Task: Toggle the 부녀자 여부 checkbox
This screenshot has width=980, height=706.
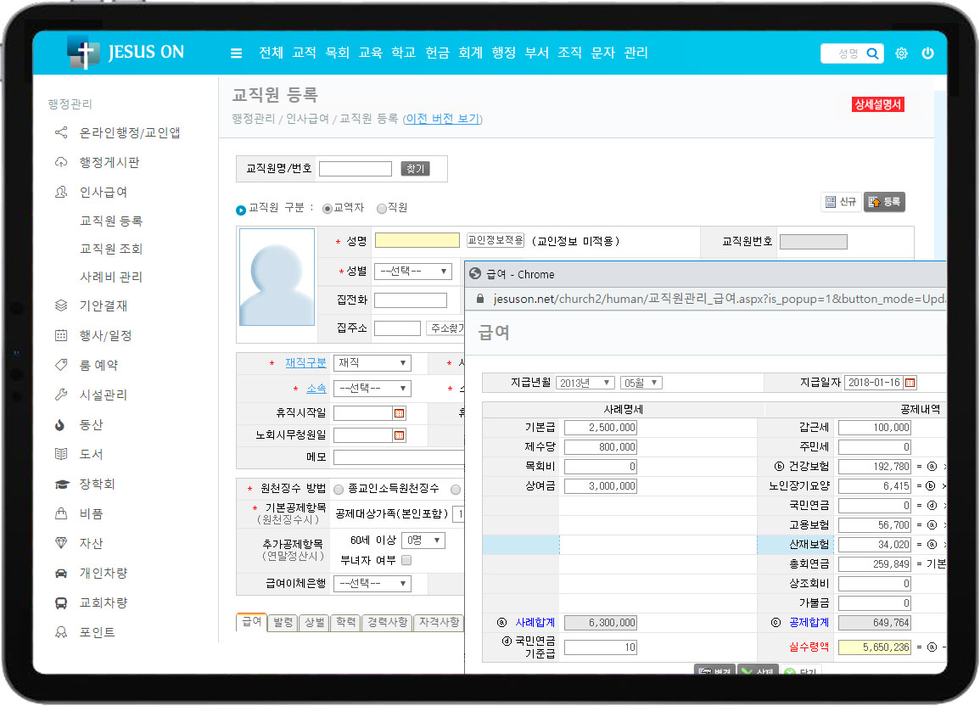Action: (406, 560)
